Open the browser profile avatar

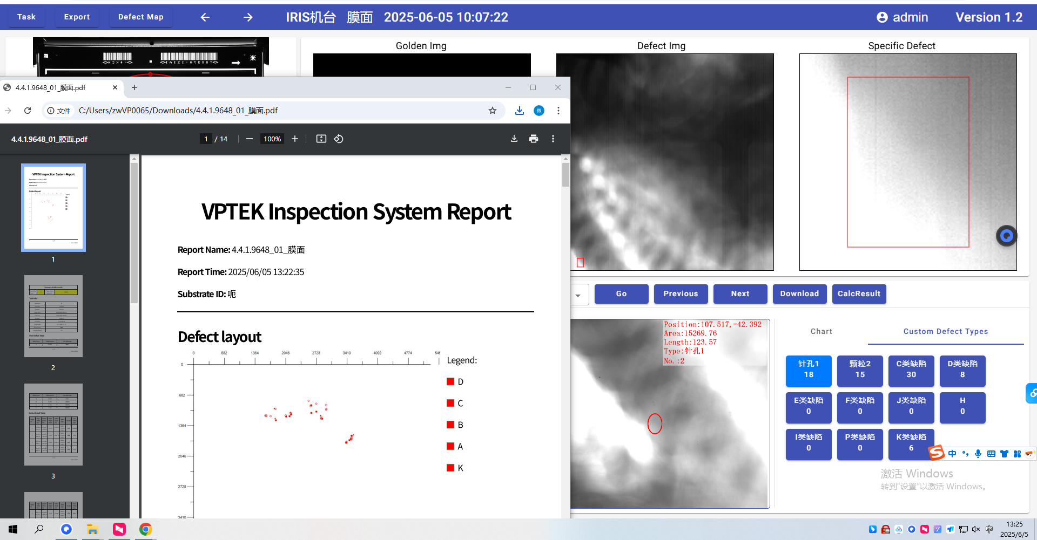(539, 111)
